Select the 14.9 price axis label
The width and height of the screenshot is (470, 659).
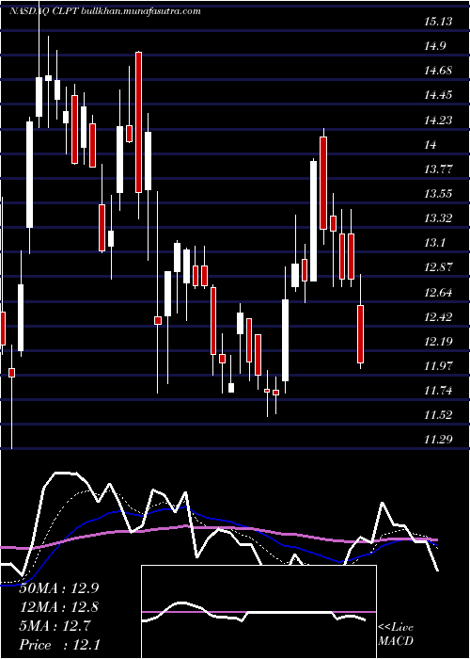click(435, 46)
